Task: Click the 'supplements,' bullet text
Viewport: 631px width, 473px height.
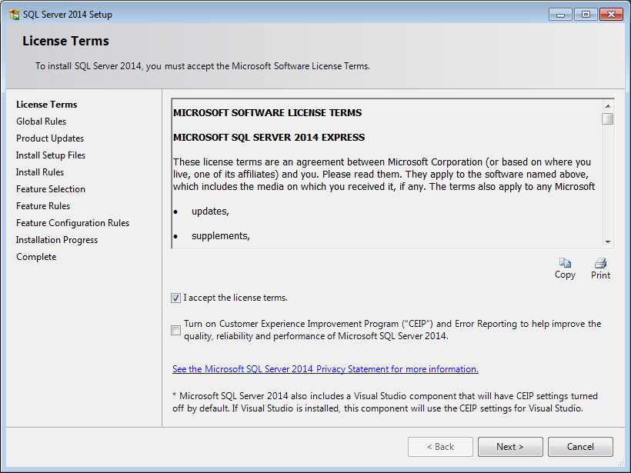Action: point(221,236)
